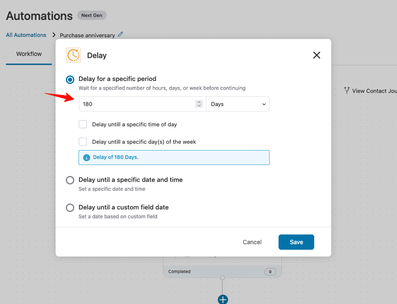Click the pencil icon to rename automation
This screenshot has height=304, width=397.
(x=121, y=34)
